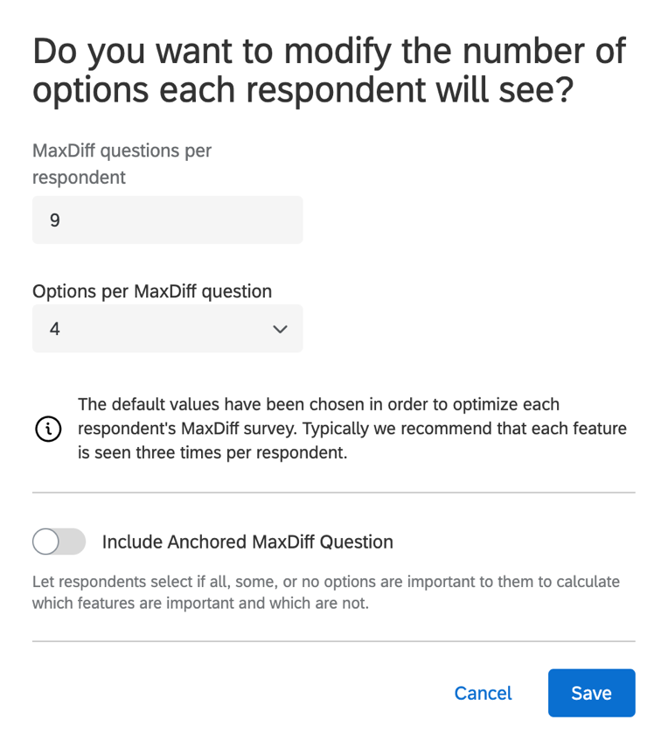
Task: Enable the Anchored MaxDiff toggle switch
Action: coord(59,542)
